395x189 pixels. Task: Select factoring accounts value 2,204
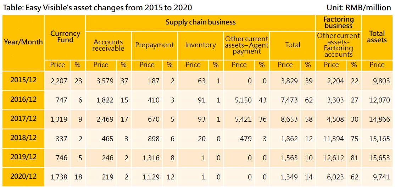click(x=335, y=81)
